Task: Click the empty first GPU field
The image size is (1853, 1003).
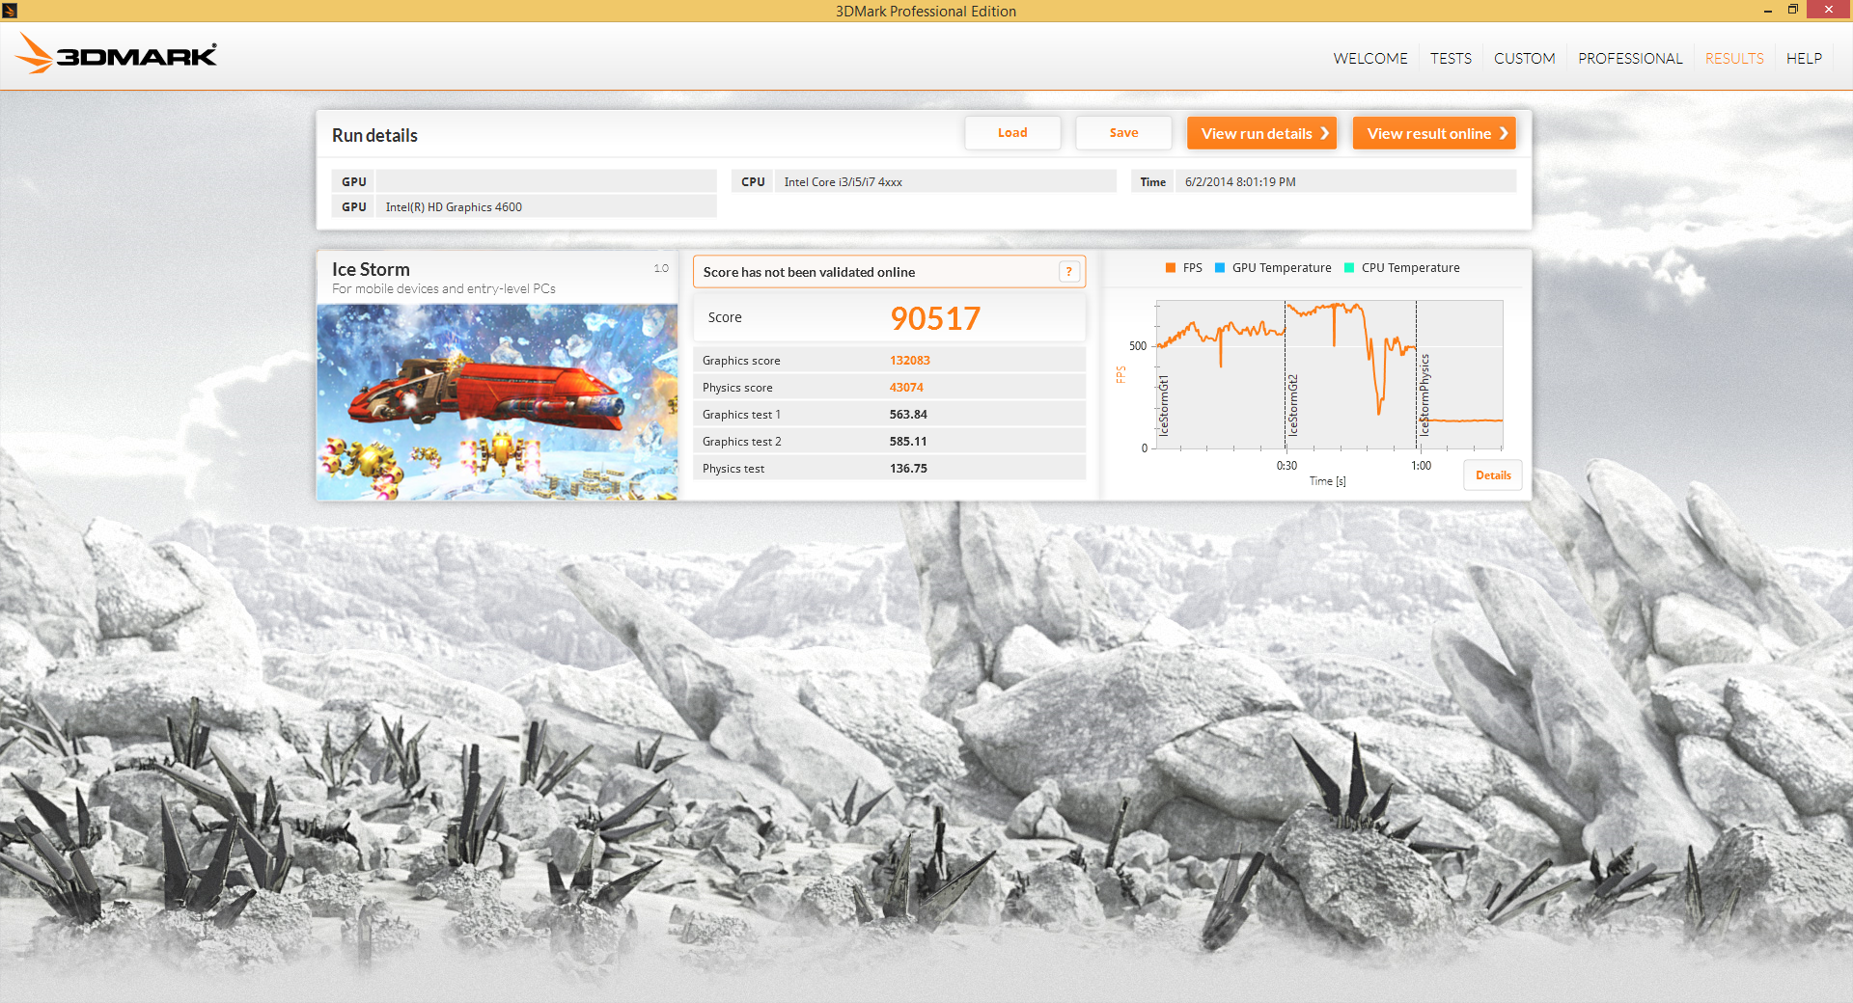Action: pyautogui.click(x=546, y=181)
